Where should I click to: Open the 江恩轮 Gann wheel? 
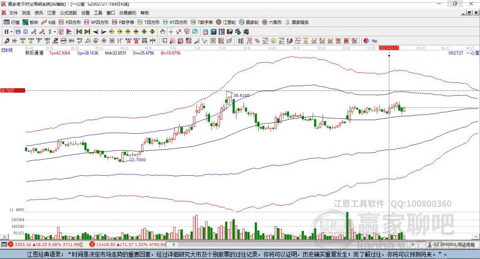(x=226, y=22)
